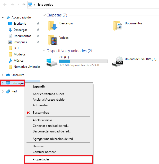
Task: Click the OS (C:) disk usage bar
Action: 83,61
